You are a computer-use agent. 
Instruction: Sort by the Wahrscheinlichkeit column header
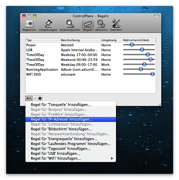pyautogui.click(x=139, y=40)
